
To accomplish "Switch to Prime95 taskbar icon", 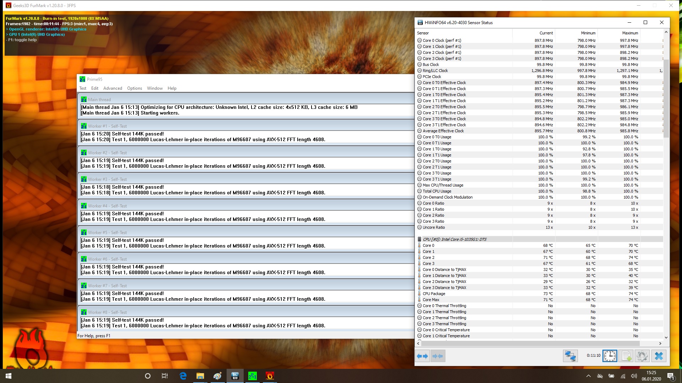I will (253, 376).
